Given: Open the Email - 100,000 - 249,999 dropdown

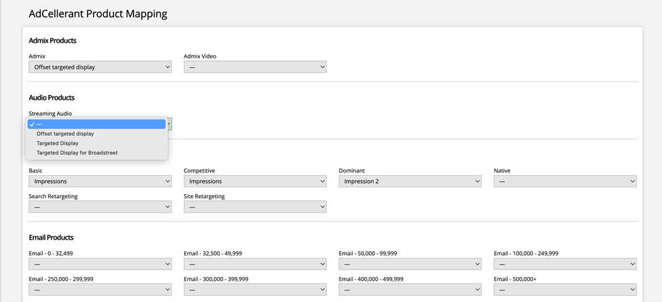Looking at the screenshot, I should 564,264.
